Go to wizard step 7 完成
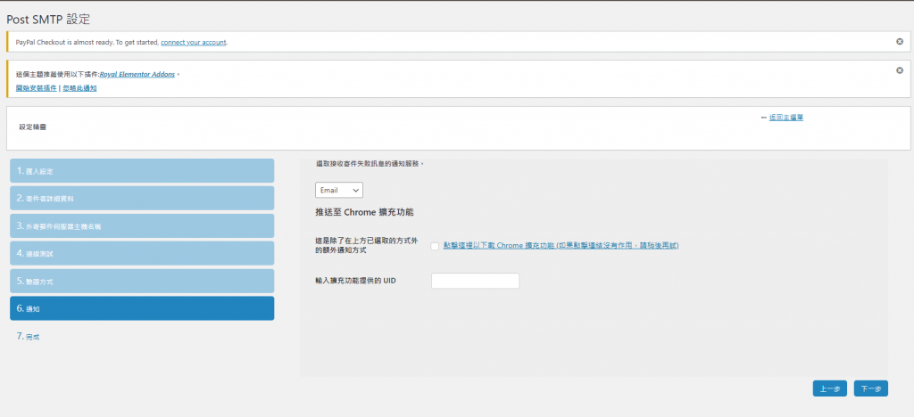The height and width of the screenshot is (417, 914). [x=28, y=337]
